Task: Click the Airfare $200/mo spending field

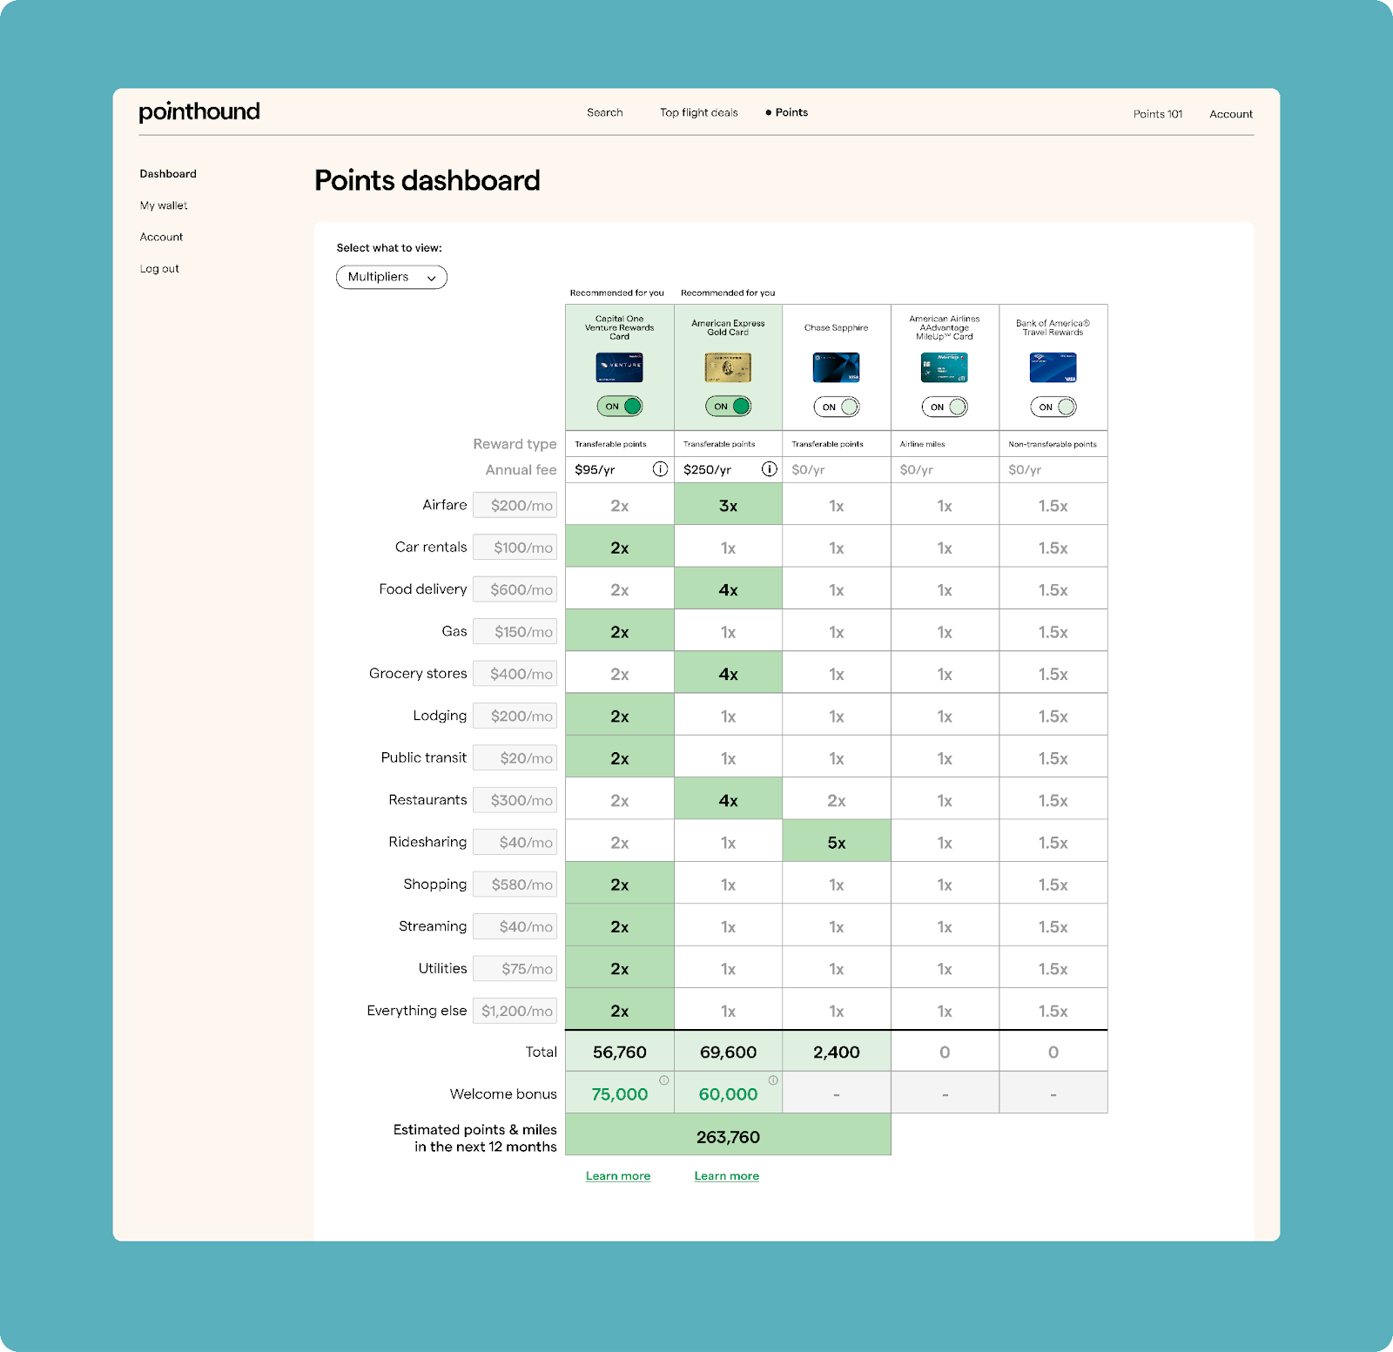Action: tap(515, 506)
